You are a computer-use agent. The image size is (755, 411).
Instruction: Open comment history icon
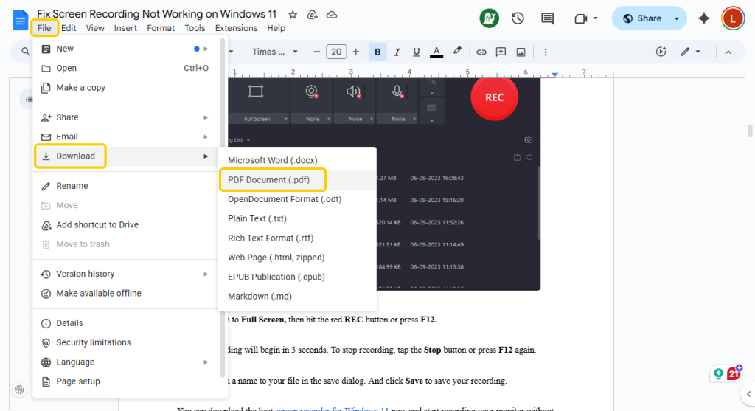click(547, 18)
